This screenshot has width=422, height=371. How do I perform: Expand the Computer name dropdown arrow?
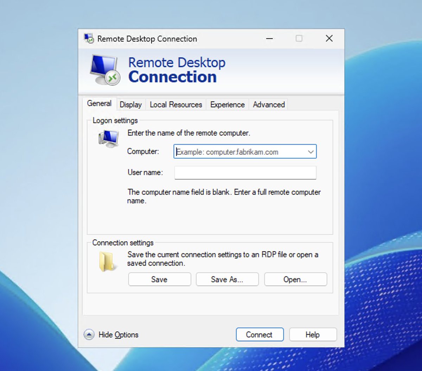pyautogui.click(x=311, y=152)
